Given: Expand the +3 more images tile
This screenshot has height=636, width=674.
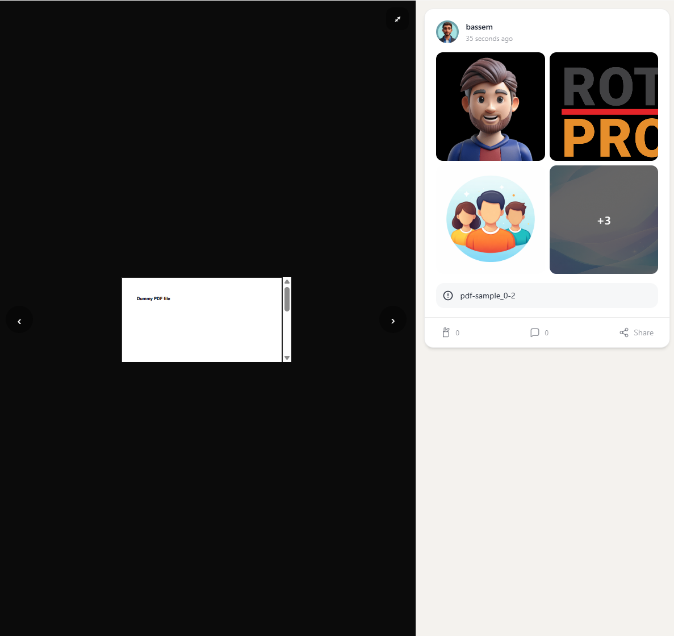Looking at the screenshot, I should (x=604, y=220).
